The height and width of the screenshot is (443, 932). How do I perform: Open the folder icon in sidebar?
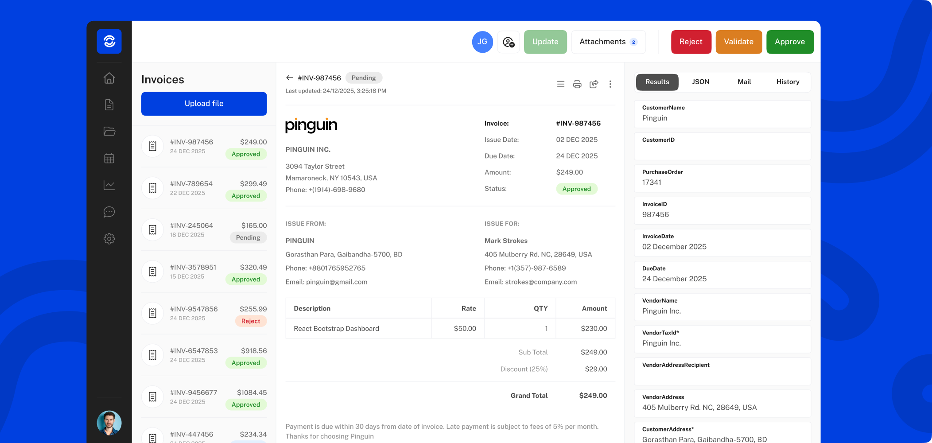[x=109, y=132]
